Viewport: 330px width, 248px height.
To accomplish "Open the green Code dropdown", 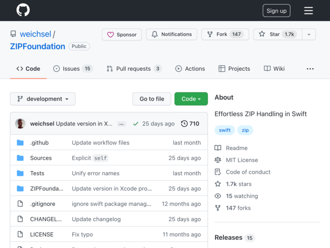I will point(191,99).
